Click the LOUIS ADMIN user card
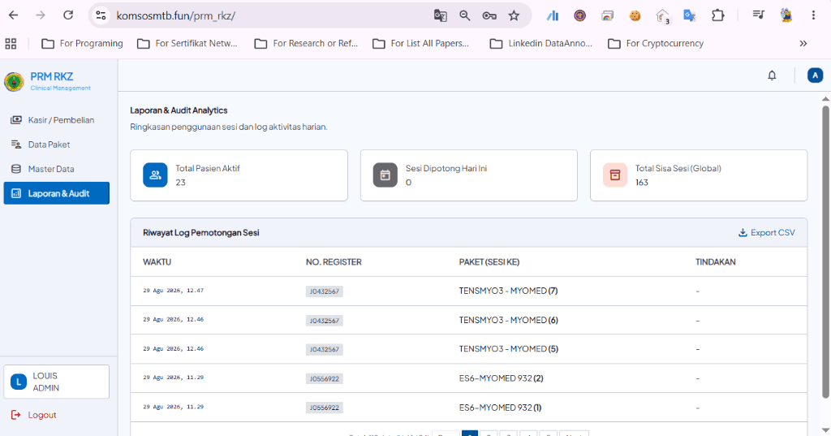Image resolution: width=831 pixels, height=436 pixels. (57, 382)
